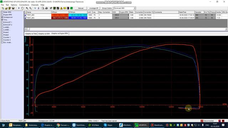
Task: Click the printer icon
Action: (x=46, y=8)
